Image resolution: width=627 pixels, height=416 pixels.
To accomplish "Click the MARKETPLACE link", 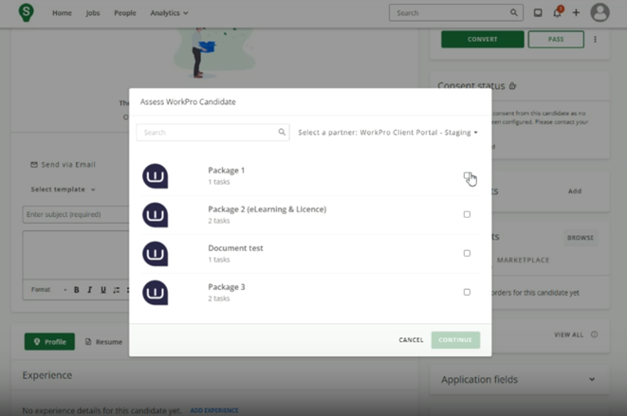I will (523, 261).
